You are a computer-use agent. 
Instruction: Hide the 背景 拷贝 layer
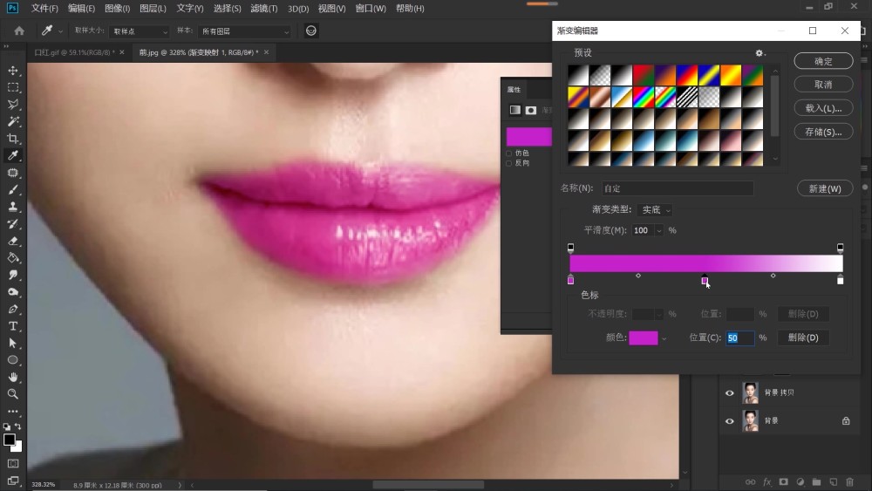click(x=729, y=393)
